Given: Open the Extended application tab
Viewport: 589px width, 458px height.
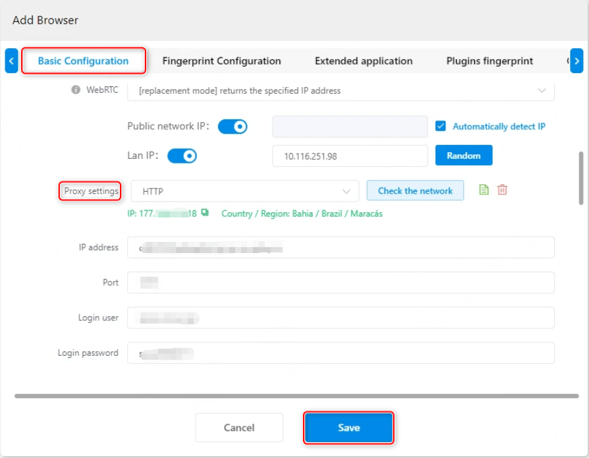Looking at the screenshot, I should click(x=364, y=61).
